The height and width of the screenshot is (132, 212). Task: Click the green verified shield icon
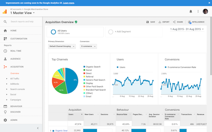click(x=76, y=22)
